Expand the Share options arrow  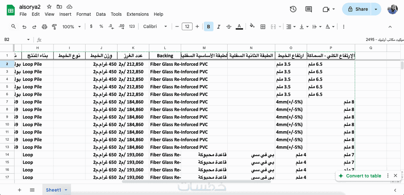(x=376, y=9)
